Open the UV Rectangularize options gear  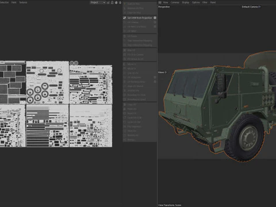pos(155,82)
